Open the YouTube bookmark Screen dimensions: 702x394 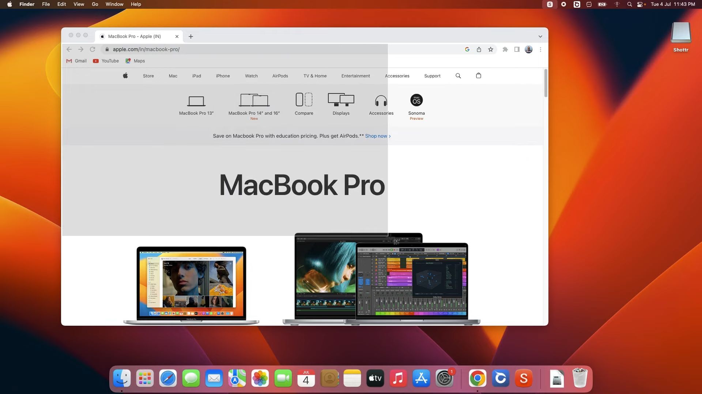[106, 61]
